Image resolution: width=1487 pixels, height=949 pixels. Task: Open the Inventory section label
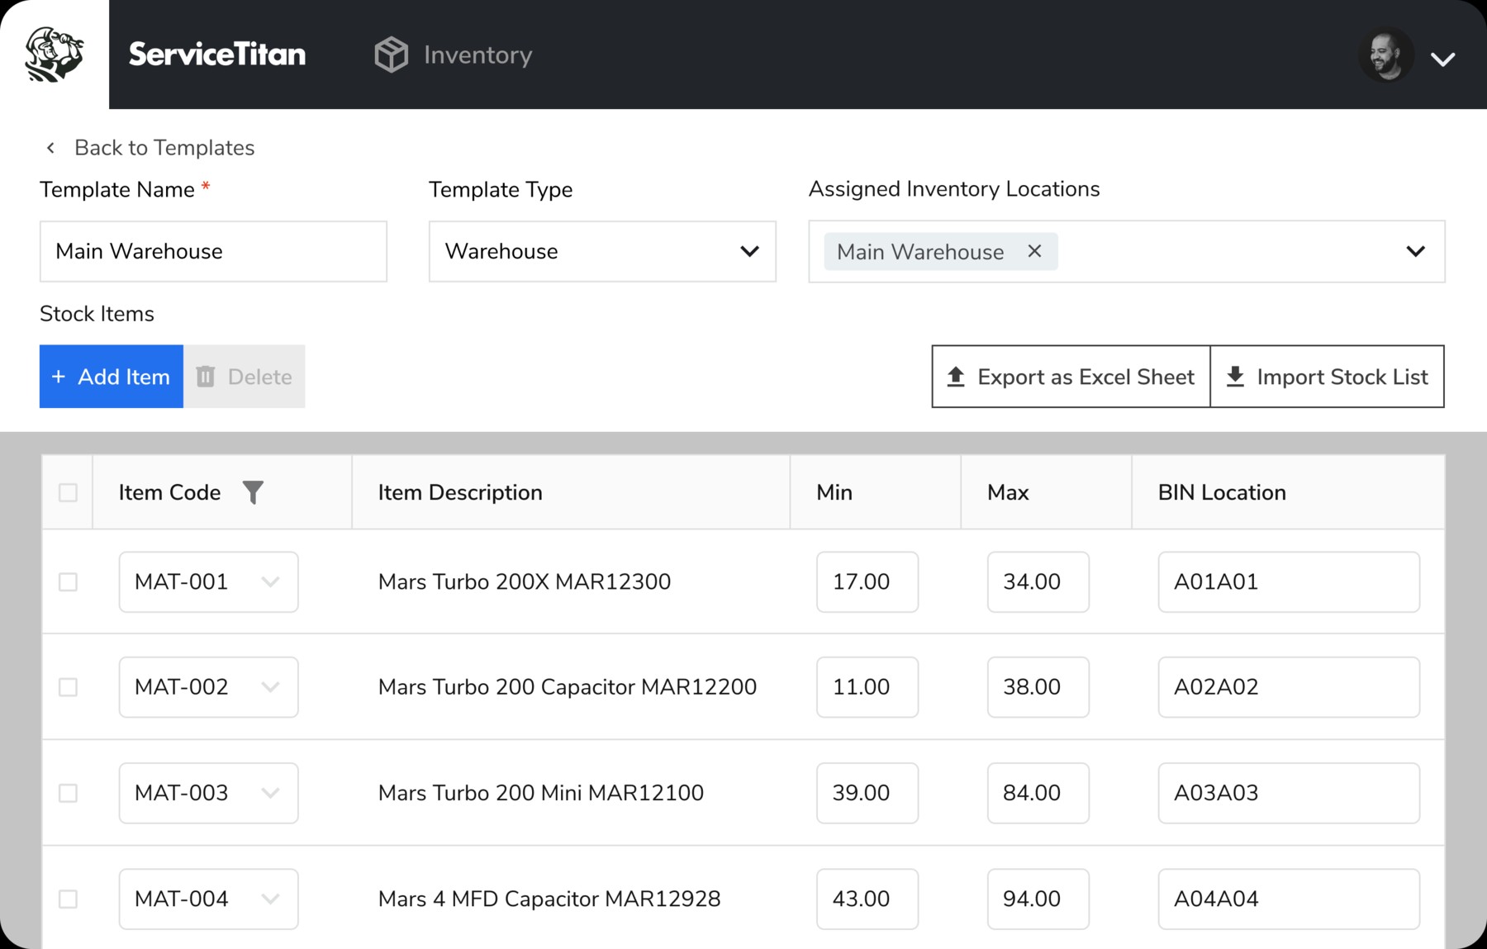(477, 55)
